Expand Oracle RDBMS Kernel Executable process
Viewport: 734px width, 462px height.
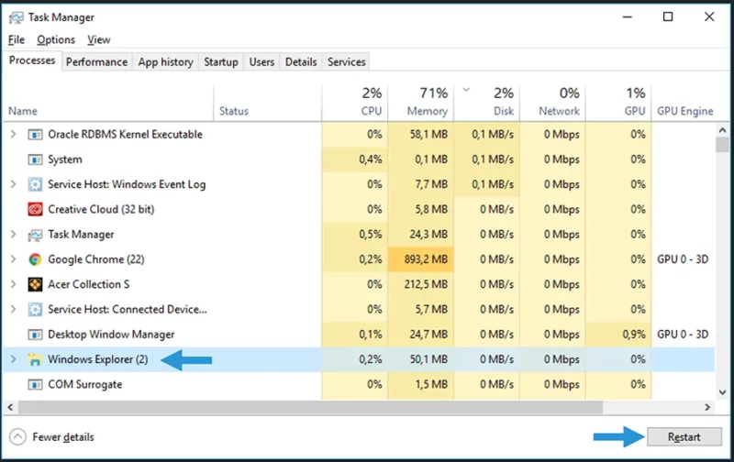pos(13,134)
